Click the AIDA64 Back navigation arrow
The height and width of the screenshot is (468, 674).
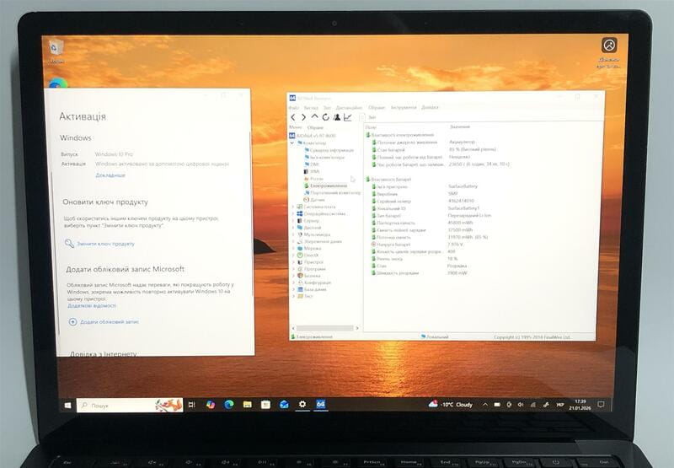[x=292, y=117]
